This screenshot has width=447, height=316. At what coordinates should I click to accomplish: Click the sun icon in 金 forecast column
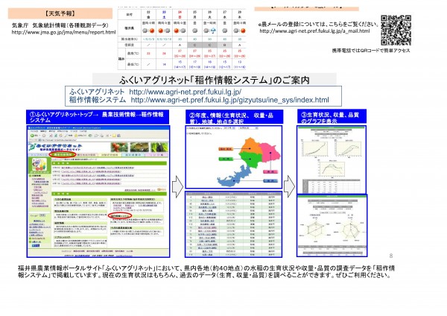(x=151, y=31)
